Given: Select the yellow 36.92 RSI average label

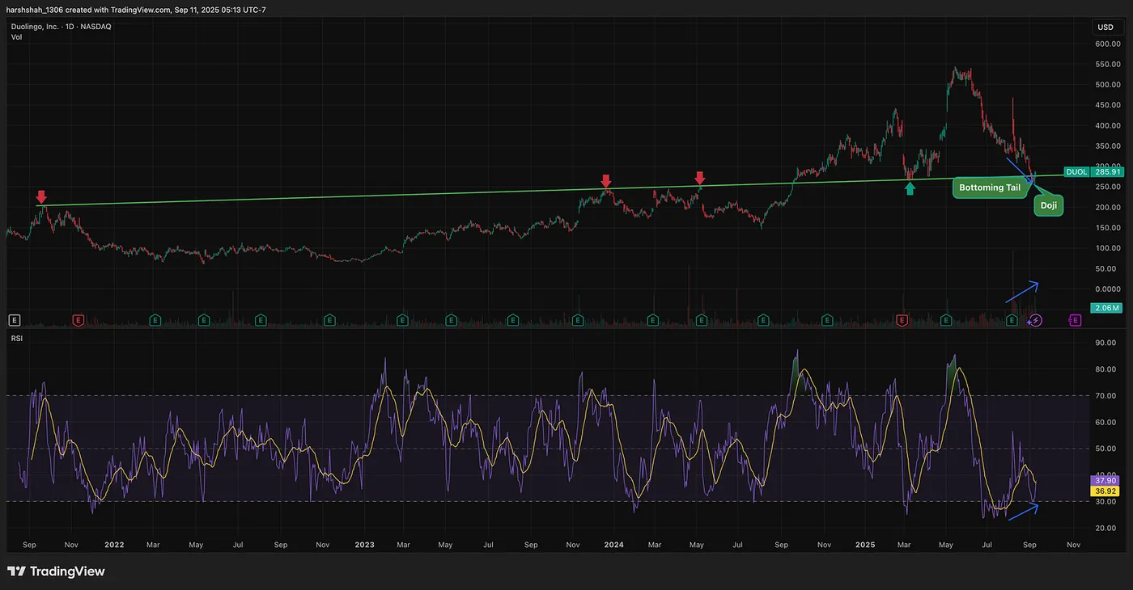Looking at the screenshot, I should [x=1105, y=491].
